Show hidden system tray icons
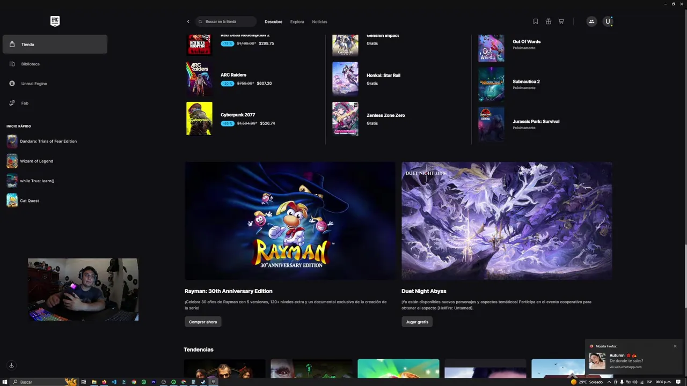Viewport: 687px width, 386px height. click(x=609, y=382)
